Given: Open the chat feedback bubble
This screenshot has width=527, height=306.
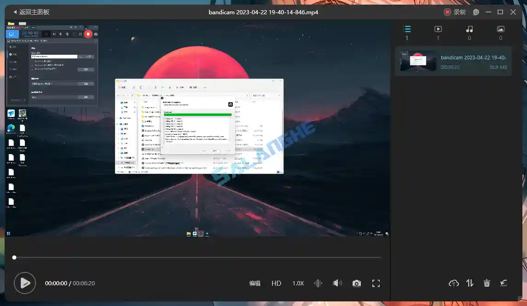Looking at the screenshot, I should coord(475,12).
